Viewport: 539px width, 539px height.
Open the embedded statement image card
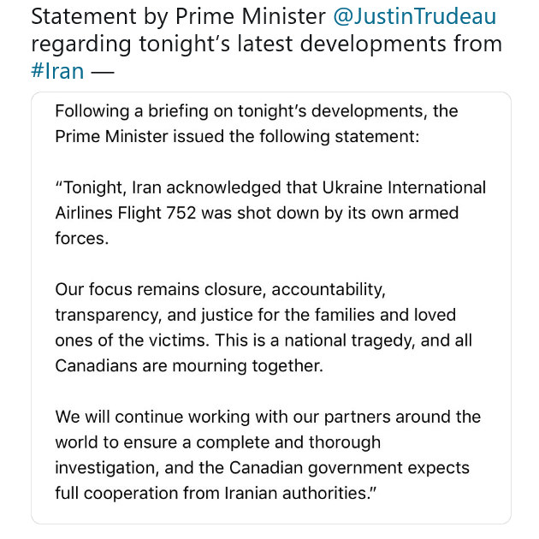tap(271, 308)
